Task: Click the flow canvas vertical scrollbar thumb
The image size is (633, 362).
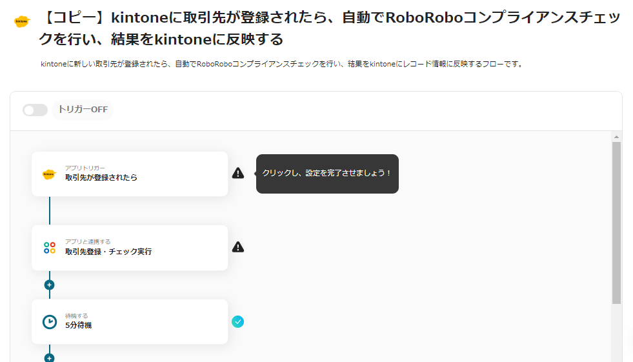Action: click(616, 223)
